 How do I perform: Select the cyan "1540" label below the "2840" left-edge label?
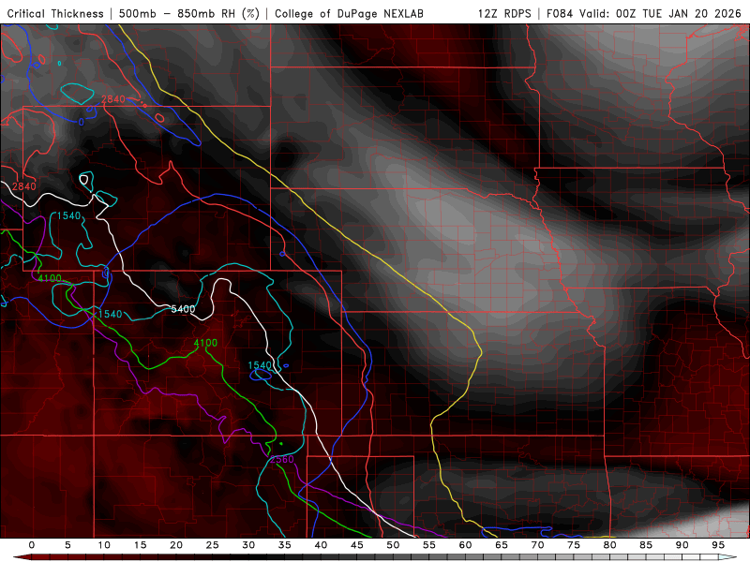[x=68, y=215]
